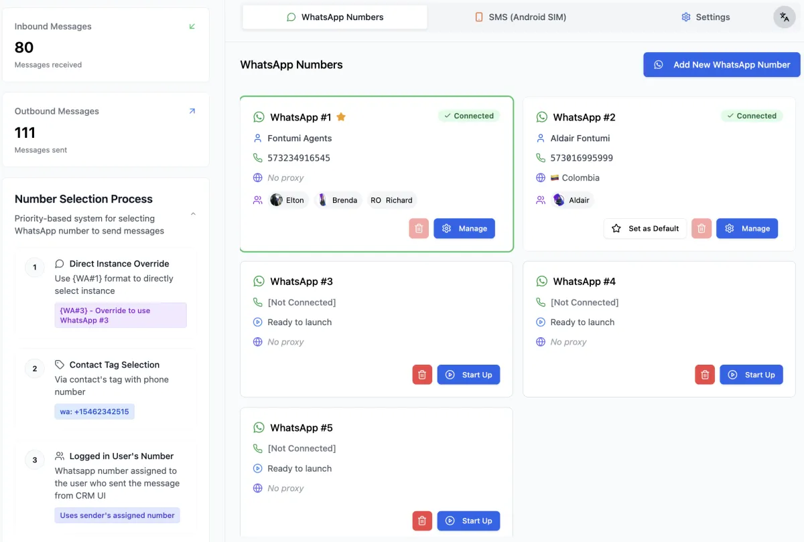Image resolution: width=804 pixels, height=542 pixels.
Task: Click the WhatsApp logo on WhatsApp #5 card
Action: click(x=259, y=428)
